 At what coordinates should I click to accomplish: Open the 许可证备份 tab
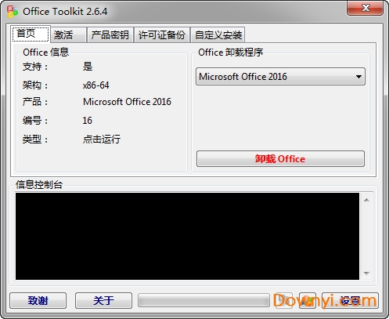point(162,34)
